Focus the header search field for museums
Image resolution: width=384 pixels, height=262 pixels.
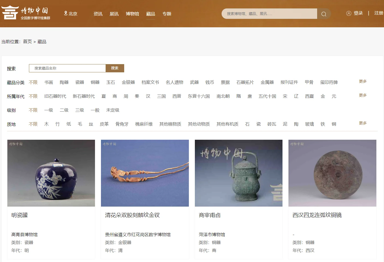coord(269,14)
